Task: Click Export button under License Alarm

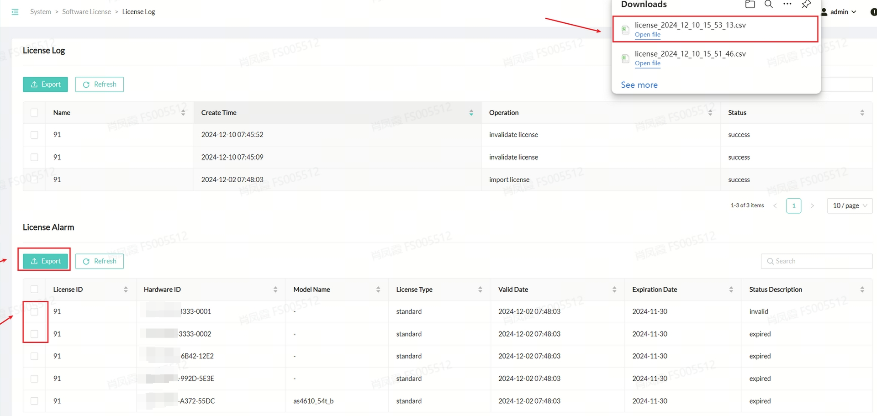Action: pos(45,261)
